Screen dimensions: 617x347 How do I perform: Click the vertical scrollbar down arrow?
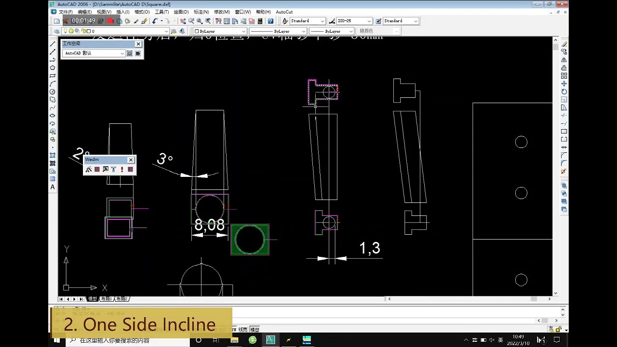[x=555, y=293]
